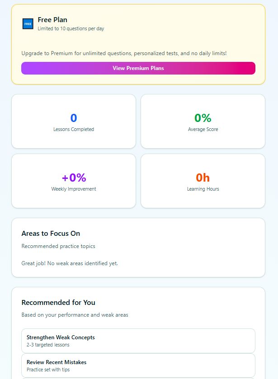Click the blue FREE plan badge icon

pyautogui.click(x=28, y=24)
